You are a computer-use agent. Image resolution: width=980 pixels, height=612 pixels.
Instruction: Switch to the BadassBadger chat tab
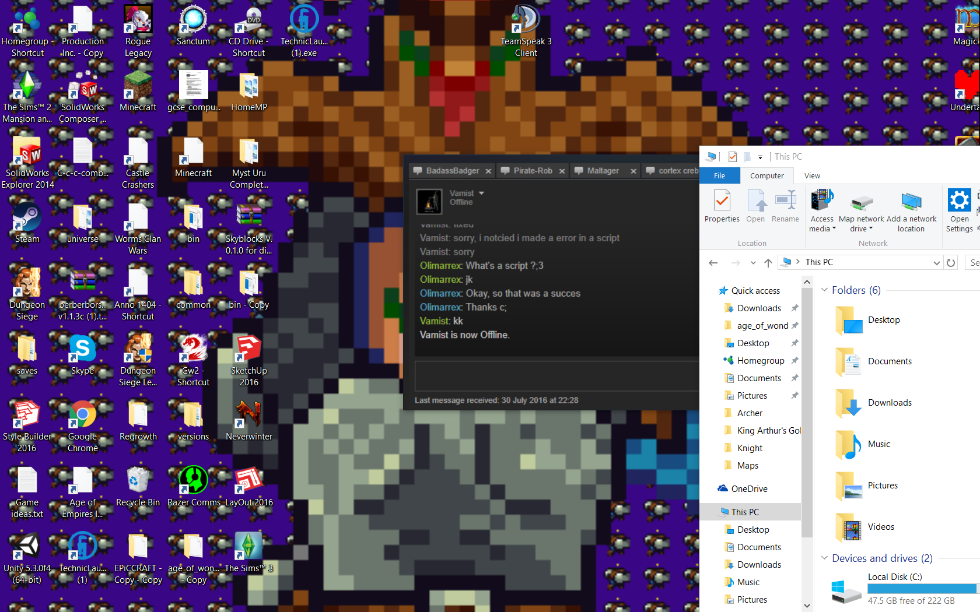pos(452,171)
